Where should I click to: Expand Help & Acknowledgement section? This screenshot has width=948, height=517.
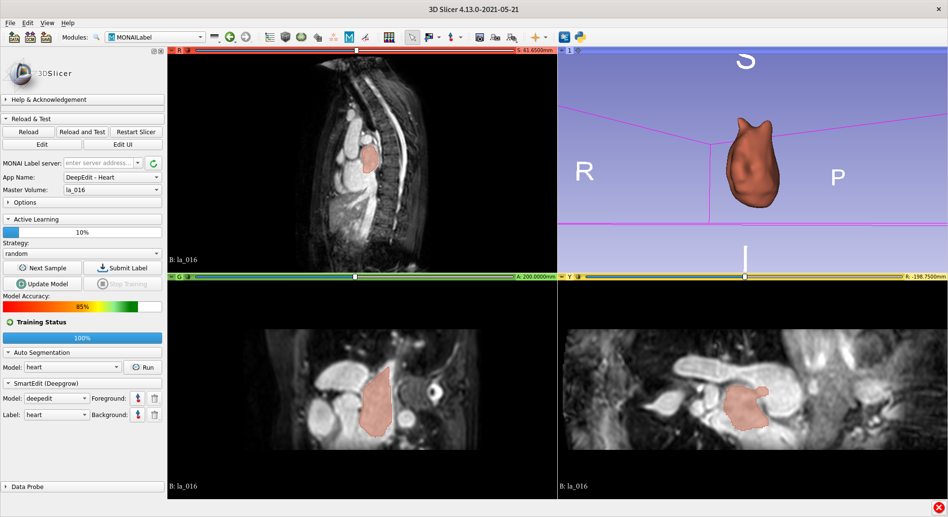click(82, 99)
